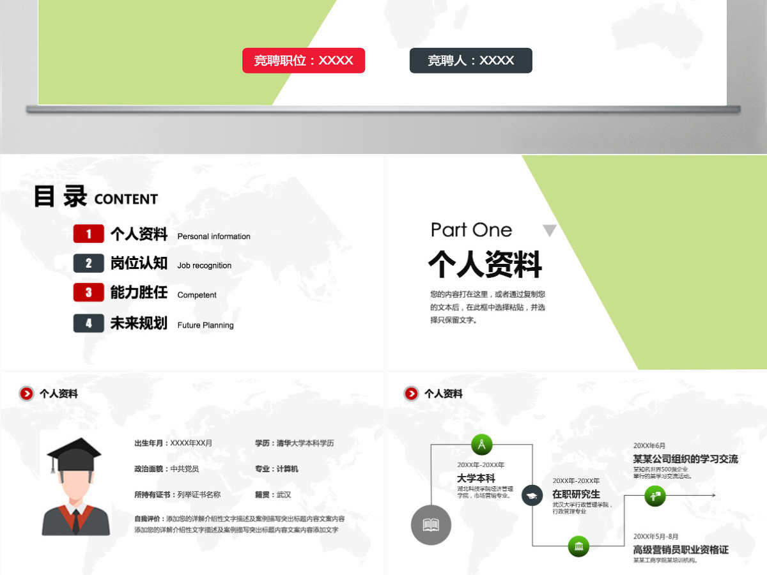
Task: Click the gray triangle beside Part One
Action: click(550, 231)
